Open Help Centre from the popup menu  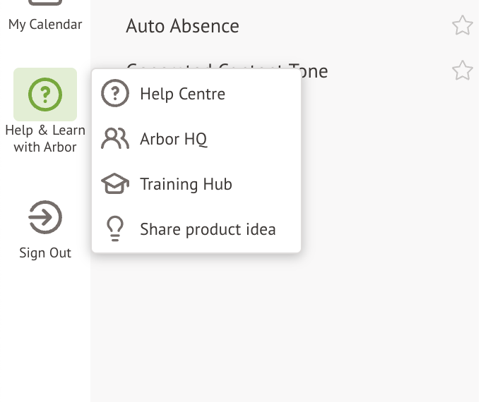[x=182, y=94]
